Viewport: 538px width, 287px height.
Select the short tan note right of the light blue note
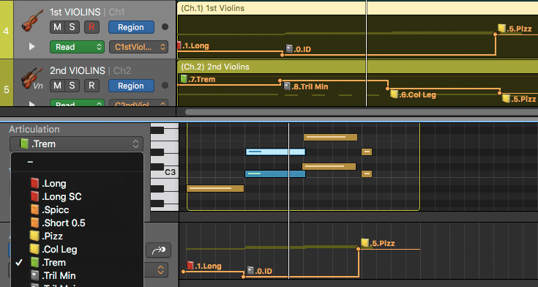pyautogui.click(x=367, y=152)
